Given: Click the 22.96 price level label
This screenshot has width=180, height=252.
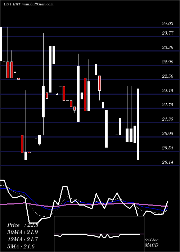Looking at the screenshot, I should point(168,62).
